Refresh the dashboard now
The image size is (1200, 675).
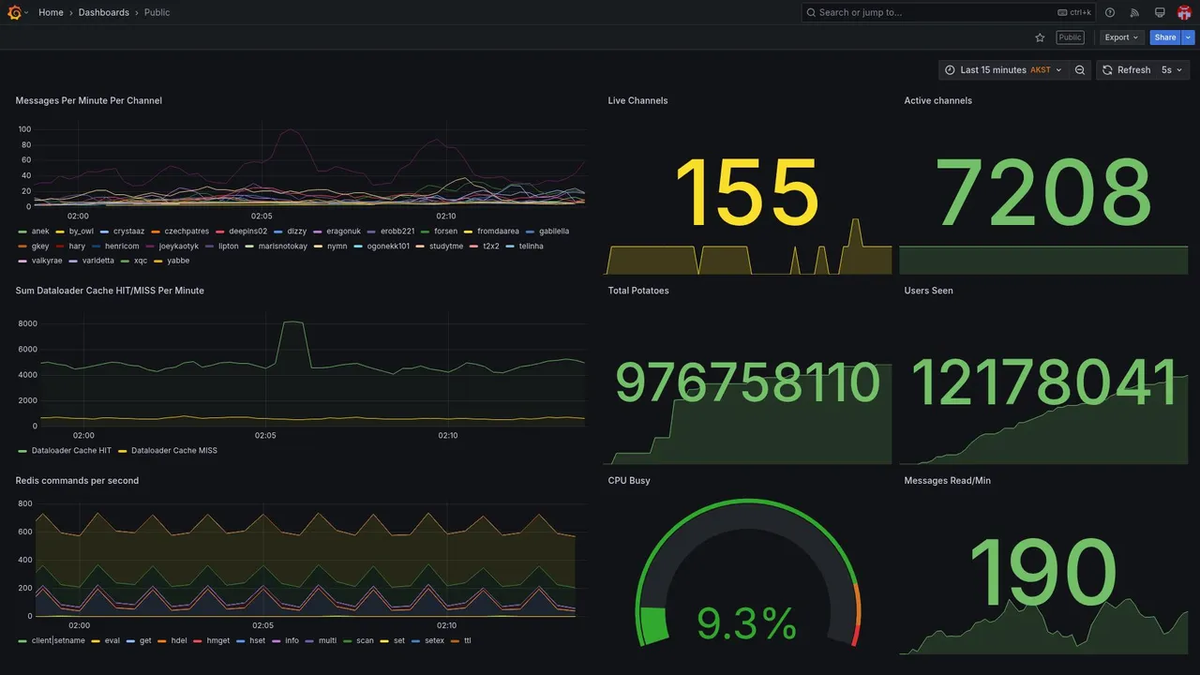(x=1125, y=70)
